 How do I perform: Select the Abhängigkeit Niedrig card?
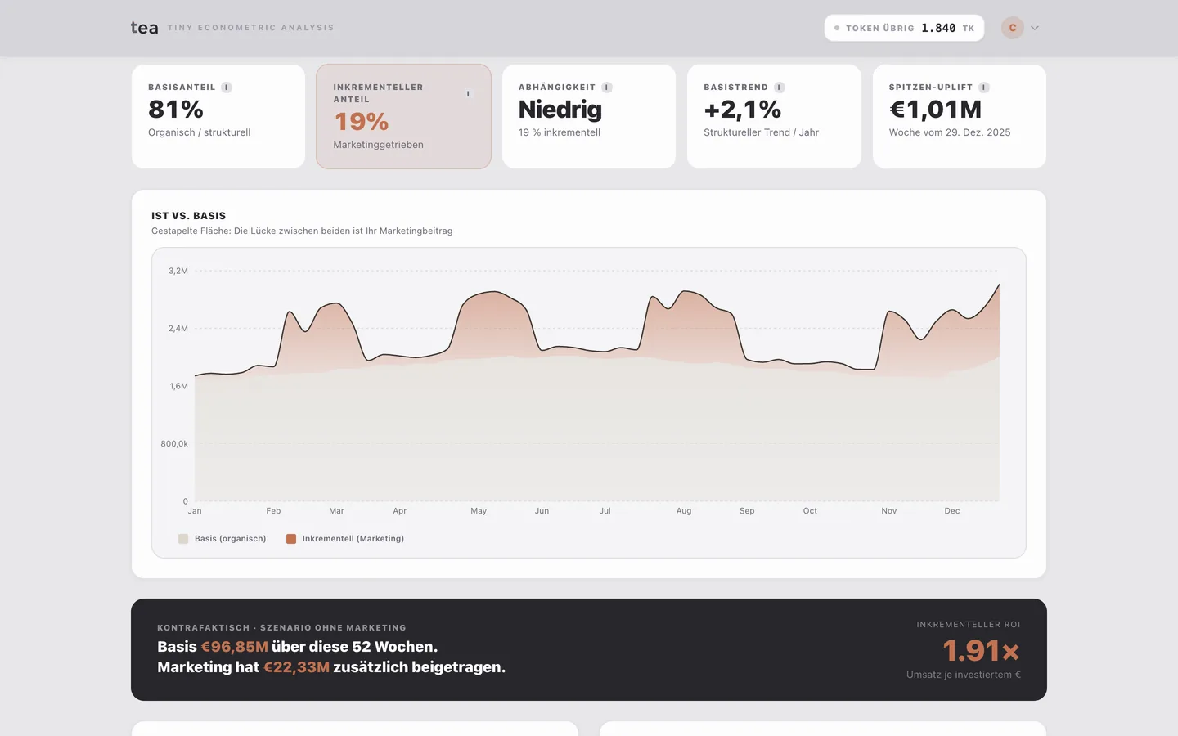click(x=589, y=117)
